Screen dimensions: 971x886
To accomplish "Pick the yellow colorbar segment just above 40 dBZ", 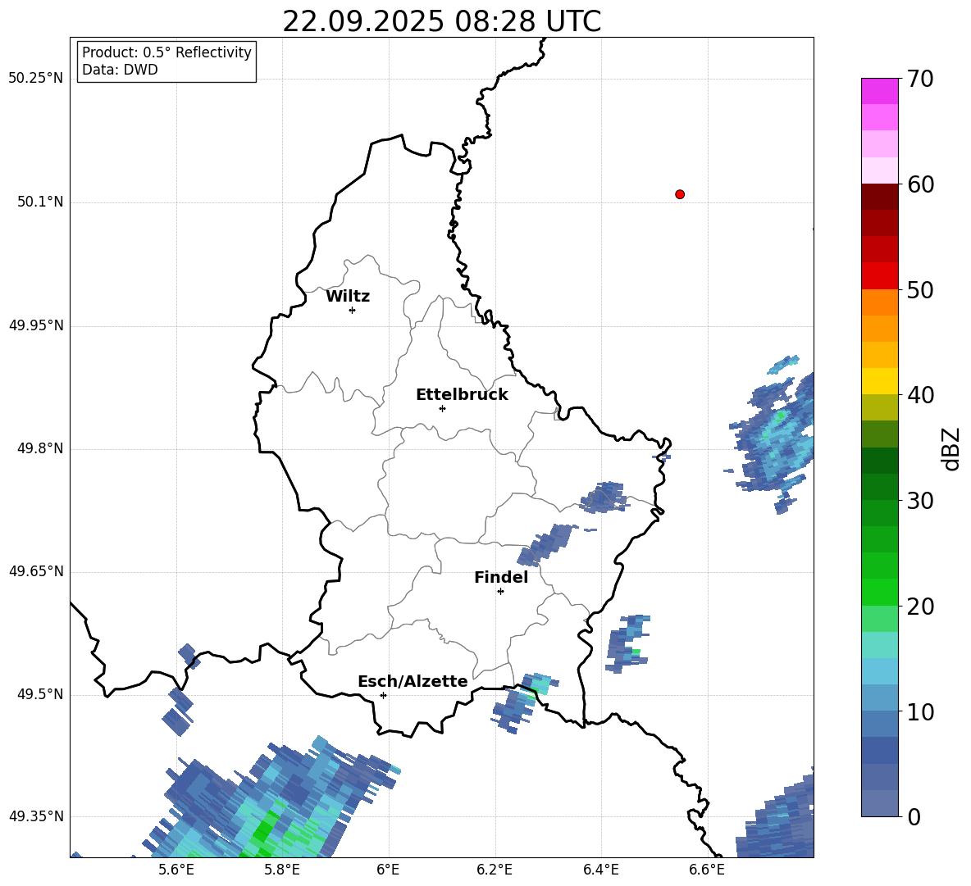I will [x=879, y=381].
